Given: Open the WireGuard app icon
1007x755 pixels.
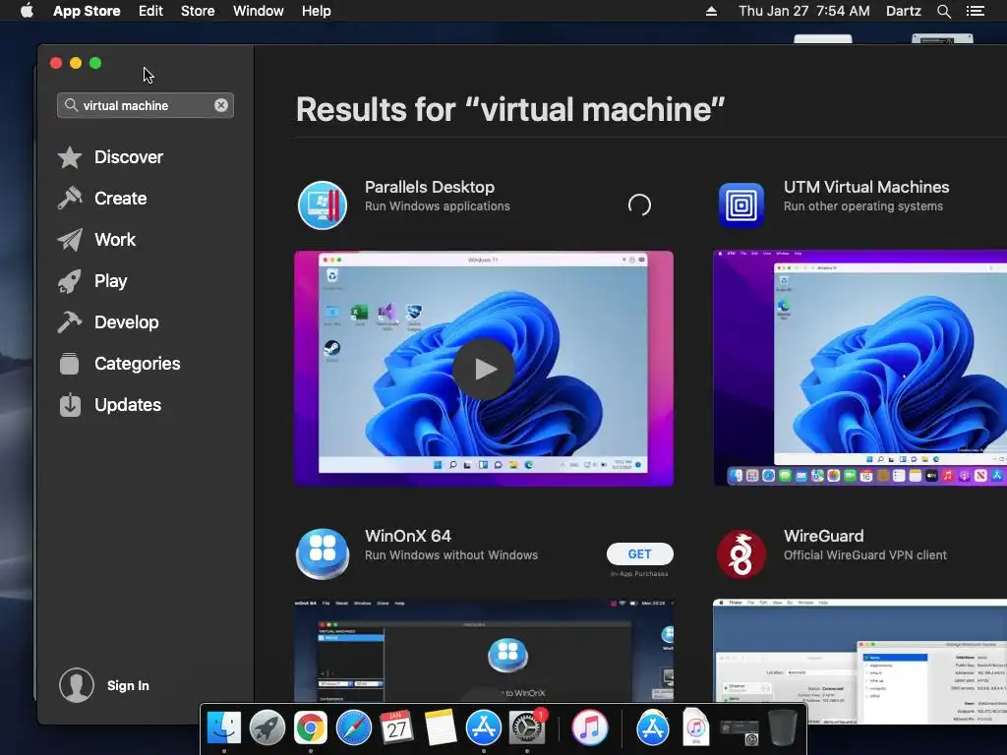Looking at the screenshot, I should (741, 554).
